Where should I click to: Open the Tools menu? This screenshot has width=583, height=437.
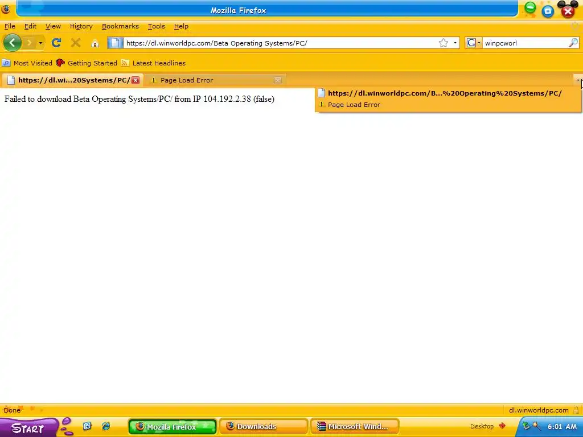(156, 26)
